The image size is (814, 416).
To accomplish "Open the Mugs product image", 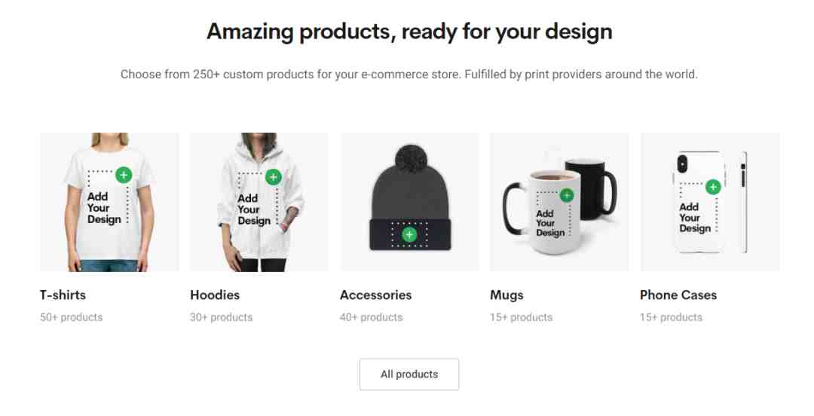I will (x=559, y=202).
